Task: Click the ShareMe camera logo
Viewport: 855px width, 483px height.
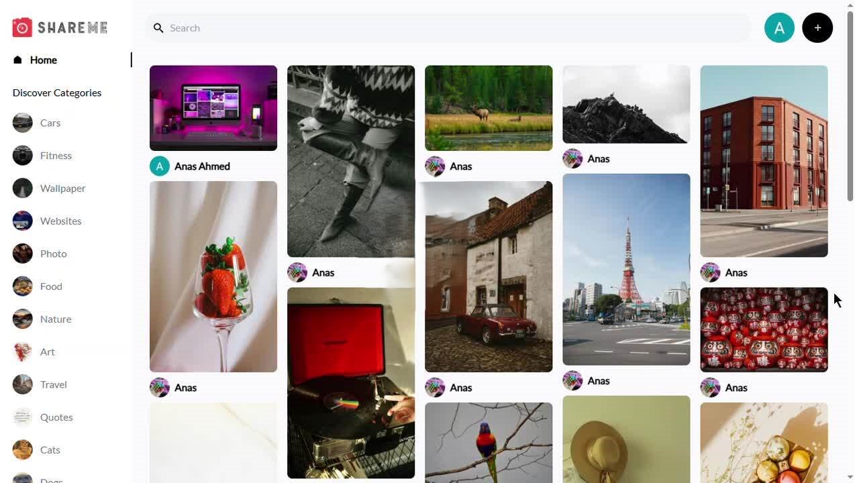Action: click(21, 27)
